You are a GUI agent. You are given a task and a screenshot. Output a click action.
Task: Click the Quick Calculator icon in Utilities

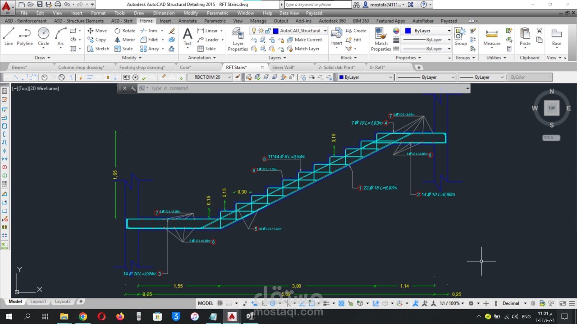pyautogui.click(x=509, y=49)
